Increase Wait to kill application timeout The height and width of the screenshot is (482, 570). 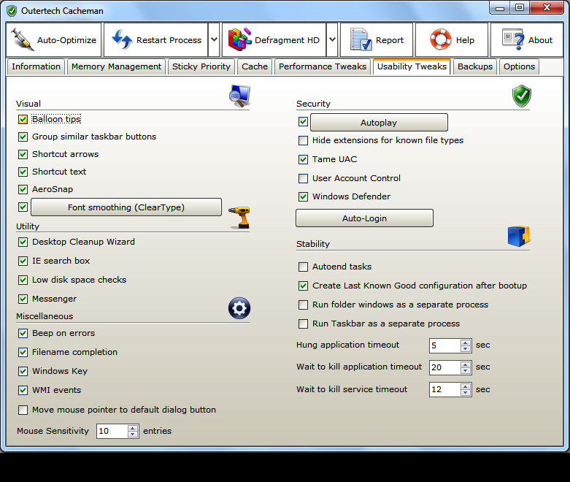coord(466,364)
